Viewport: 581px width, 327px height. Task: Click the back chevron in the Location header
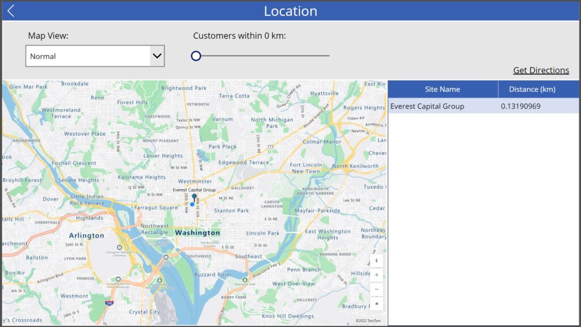pos(10,10)
